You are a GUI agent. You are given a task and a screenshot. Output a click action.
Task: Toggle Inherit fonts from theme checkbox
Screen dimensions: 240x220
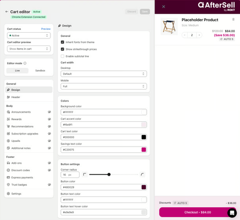coord(63,42)
